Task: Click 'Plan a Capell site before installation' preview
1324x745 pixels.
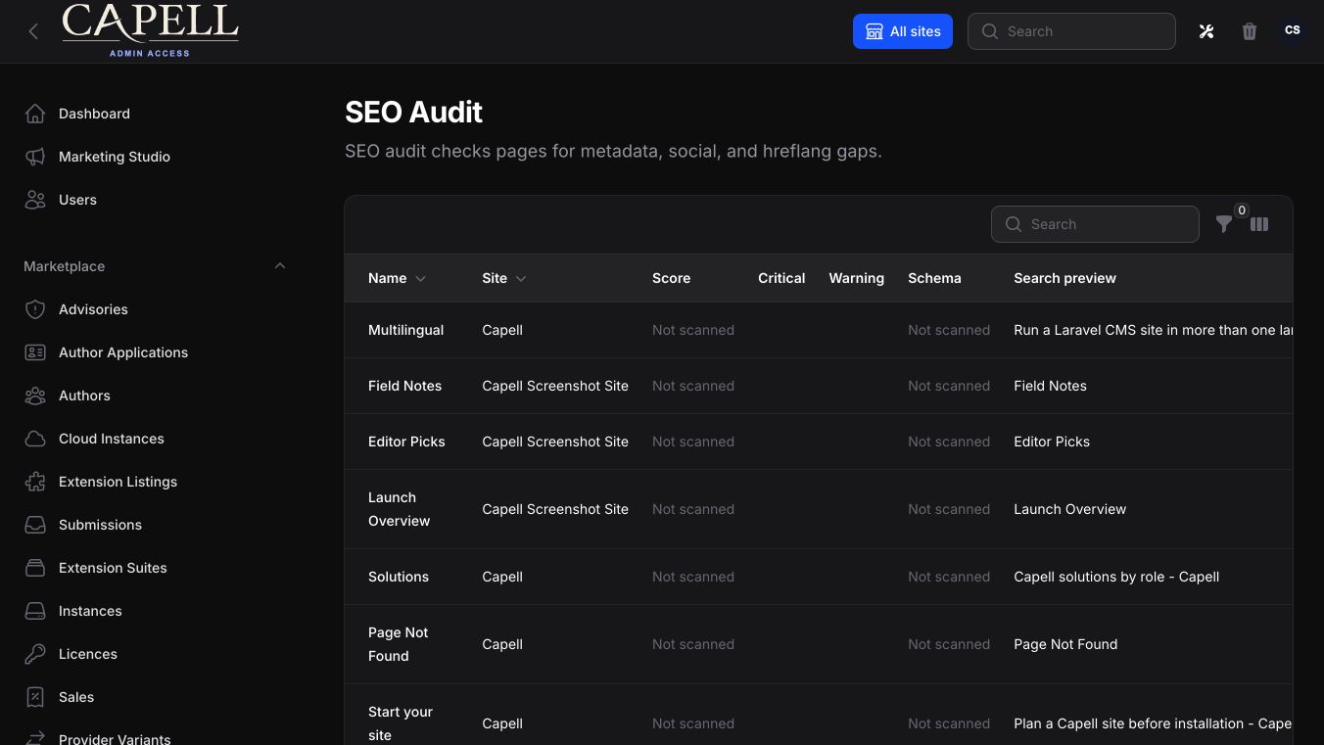Action: pyautogui.click(x=1153, y=723)
